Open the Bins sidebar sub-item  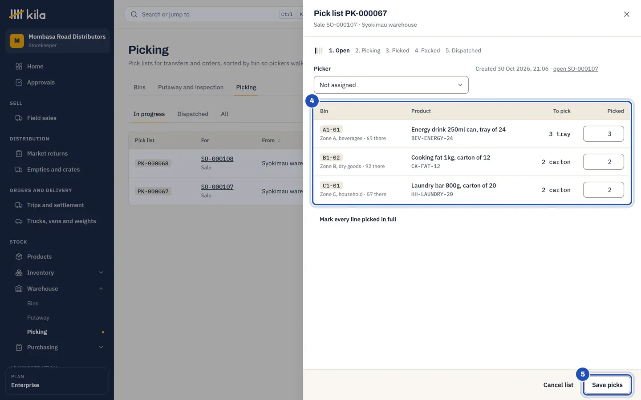point(33,304)
